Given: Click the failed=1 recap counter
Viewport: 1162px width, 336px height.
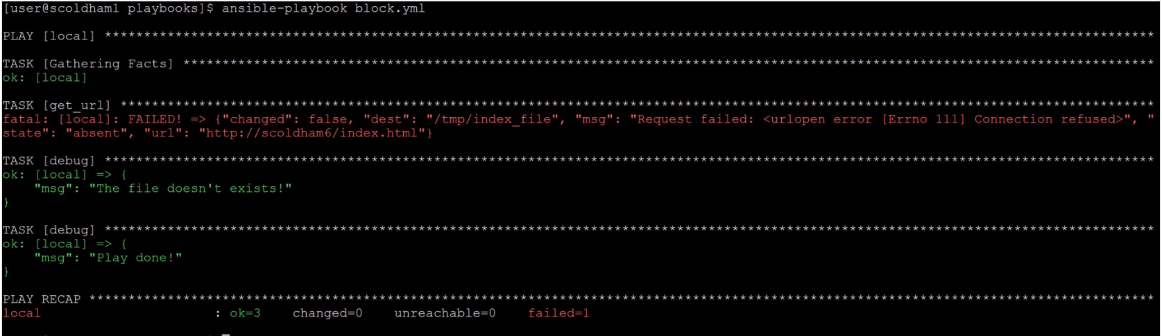Looking at the screenshot, I should 558,313.
